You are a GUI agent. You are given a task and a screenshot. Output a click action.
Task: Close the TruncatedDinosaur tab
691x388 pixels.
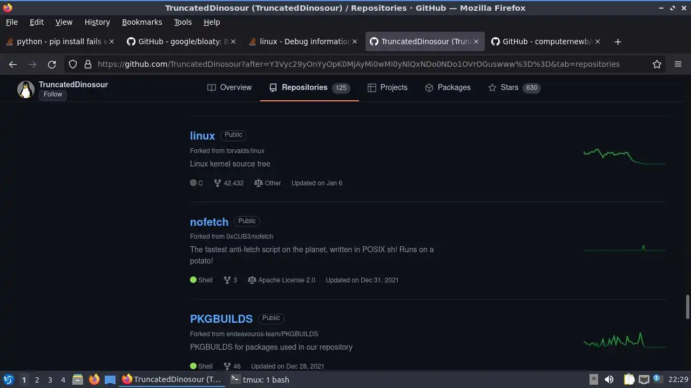coord(476,41)
